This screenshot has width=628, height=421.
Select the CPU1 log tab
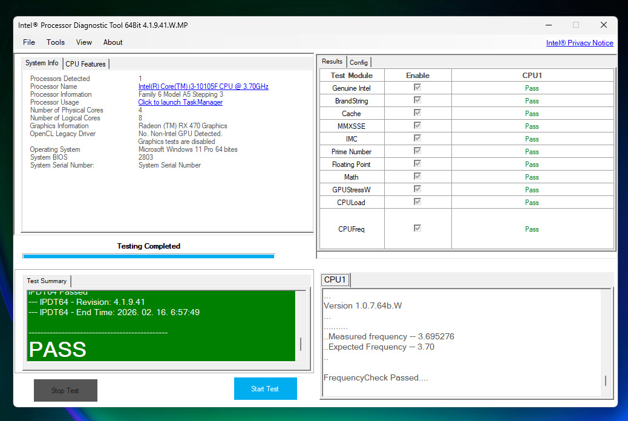335,279
